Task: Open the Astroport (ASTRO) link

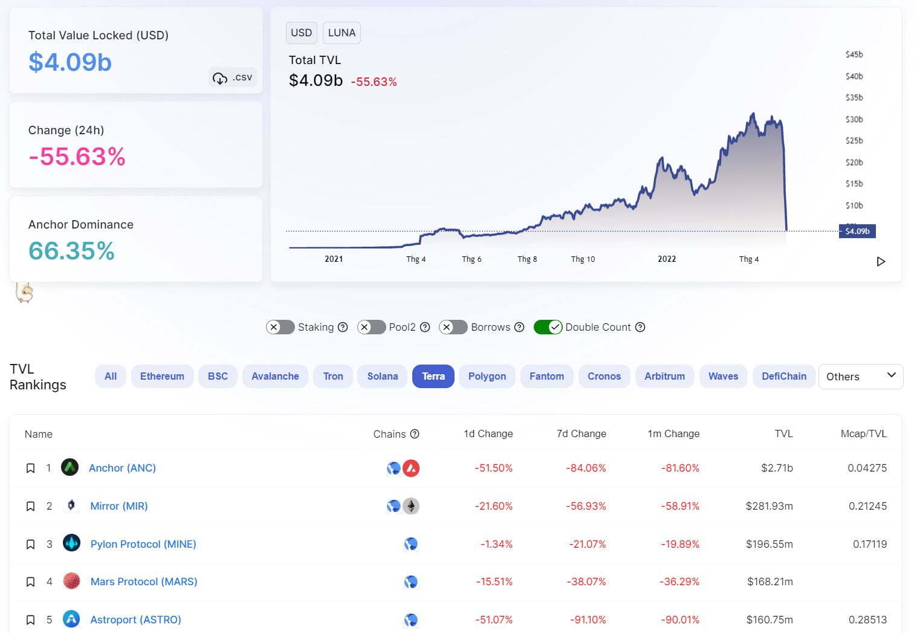Action: [135, 620]
